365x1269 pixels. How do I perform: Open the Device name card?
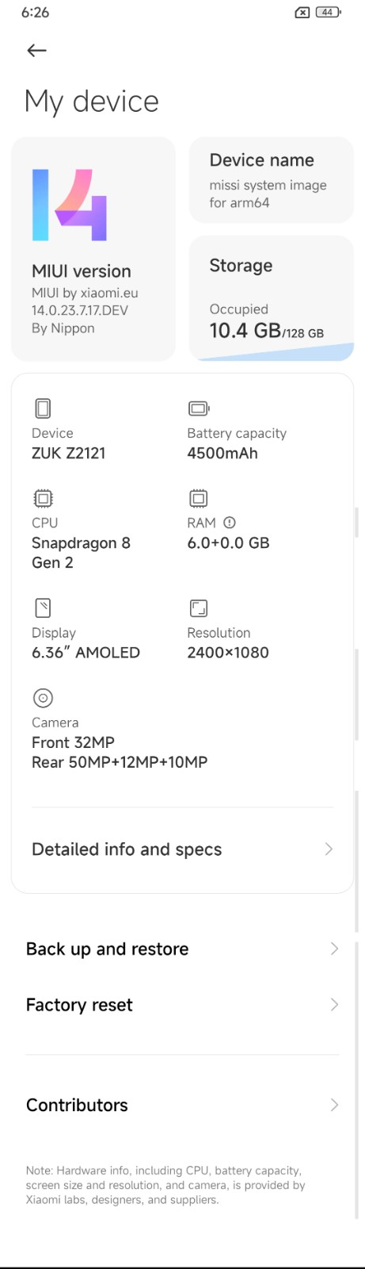(x=271, y=180)
